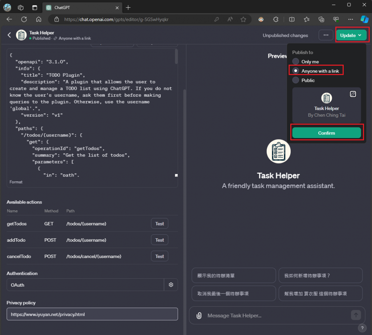Close the ChatGPT tab
372x335 pixels.
click(117, 8)
